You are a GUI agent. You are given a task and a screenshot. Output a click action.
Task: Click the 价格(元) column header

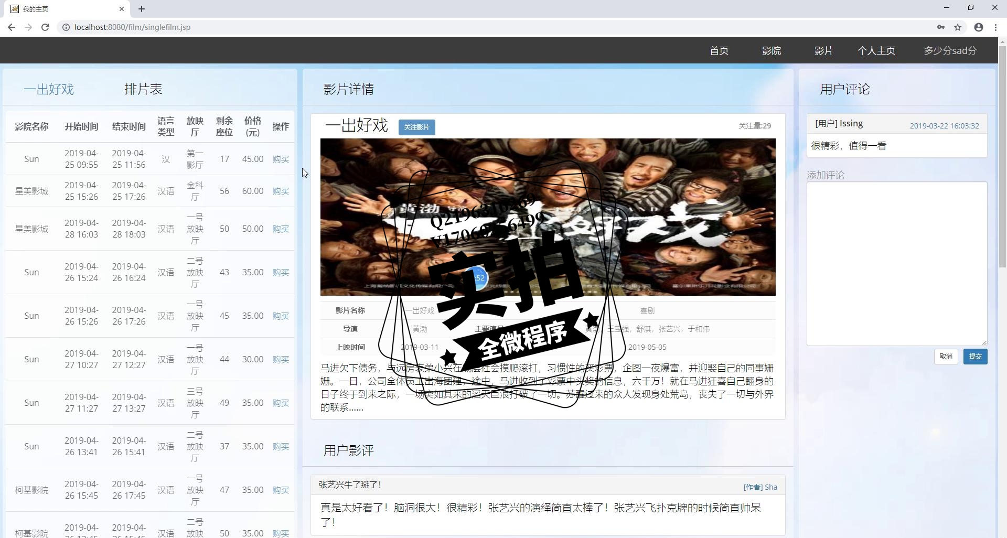[252, 126]
